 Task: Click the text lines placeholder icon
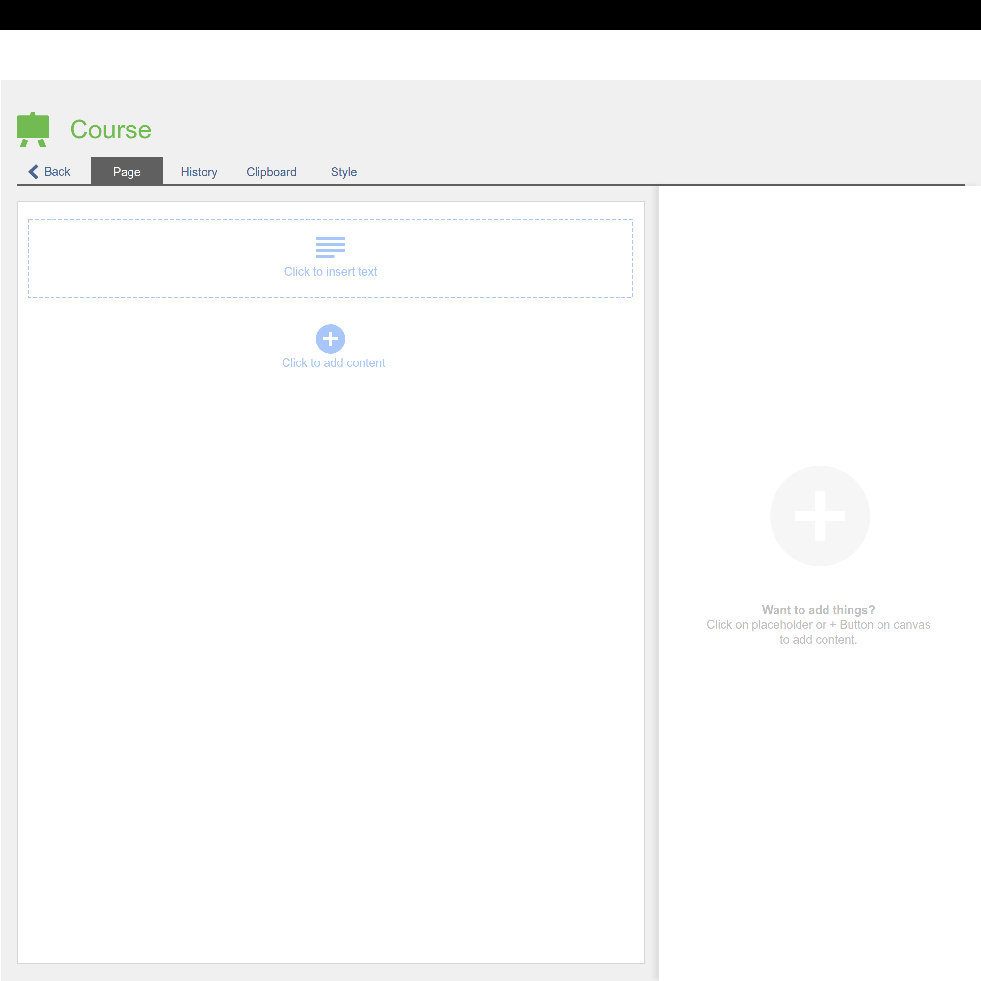tap(330, 247)
